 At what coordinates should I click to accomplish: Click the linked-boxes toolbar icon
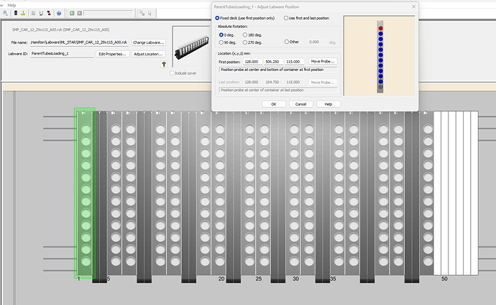click(x=142, y=13)
